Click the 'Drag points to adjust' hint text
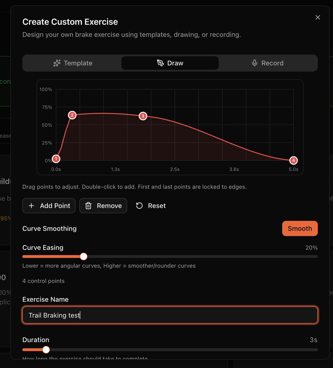 (x=134, y=187)
